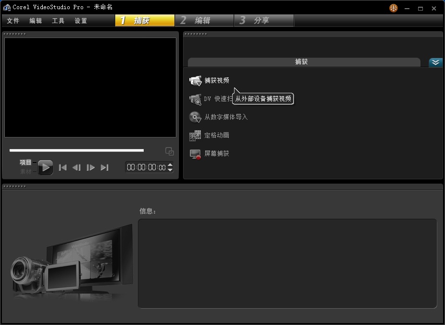445x325 pixels.
Task: Click the 屏幕捕获 screen capture icon
Action: pos(195,154)
